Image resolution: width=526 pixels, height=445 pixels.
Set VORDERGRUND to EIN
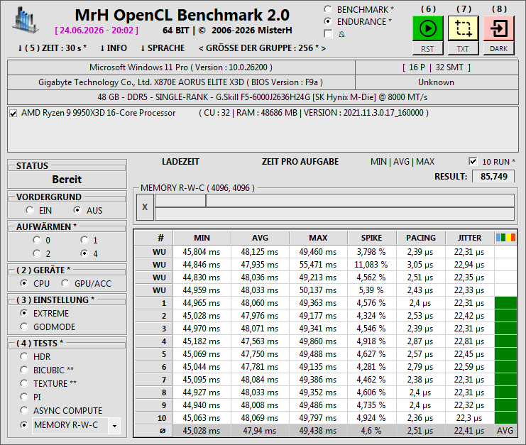[x=30, y=210]
